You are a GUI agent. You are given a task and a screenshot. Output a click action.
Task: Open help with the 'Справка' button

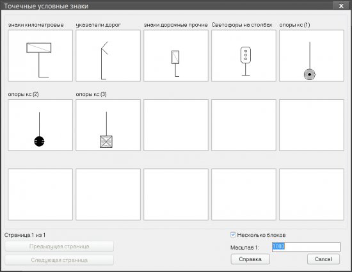pos(250,259)
